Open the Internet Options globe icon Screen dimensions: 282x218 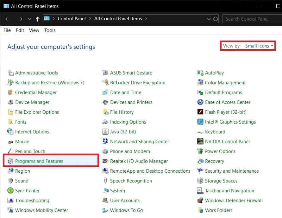[x=10, y=131]
